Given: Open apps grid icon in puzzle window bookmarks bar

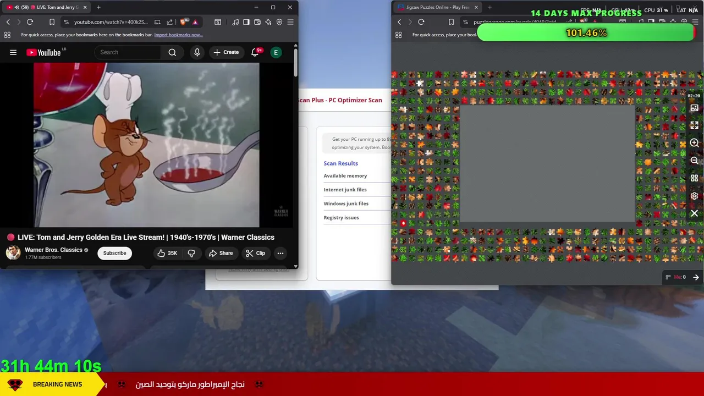Looking at the screenshot, I should (x=399, y=35).
